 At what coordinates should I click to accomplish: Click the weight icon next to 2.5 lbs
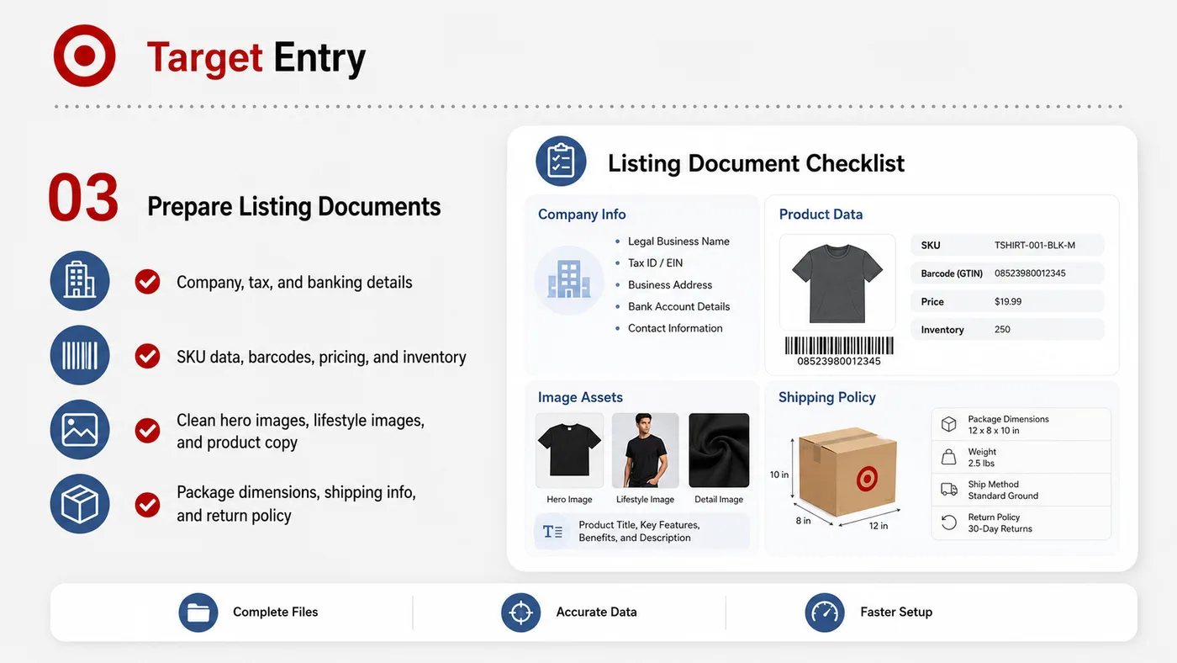(948, 457)
